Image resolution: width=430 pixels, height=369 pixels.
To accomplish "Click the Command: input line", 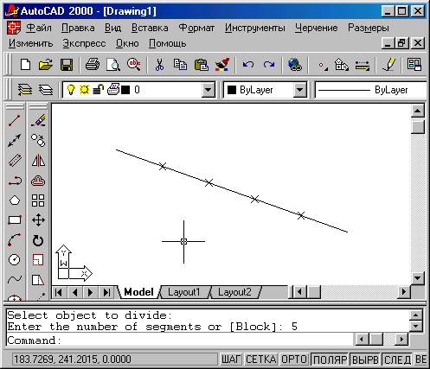I will click(x=179, y=340).
